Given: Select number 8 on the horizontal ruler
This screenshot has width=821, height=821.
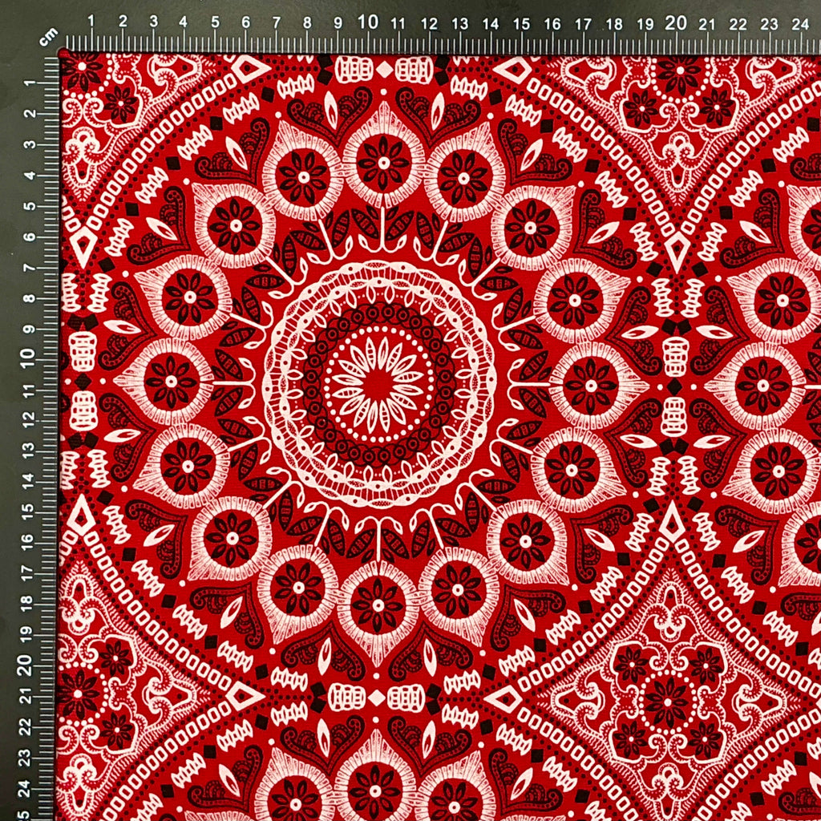Looking at the screenshot, I should [307, 23].
